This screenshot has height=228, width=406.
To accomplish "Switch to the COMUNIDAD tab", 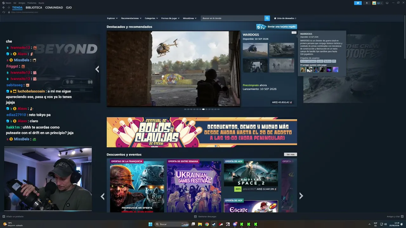I will click(x=54, y=8).
